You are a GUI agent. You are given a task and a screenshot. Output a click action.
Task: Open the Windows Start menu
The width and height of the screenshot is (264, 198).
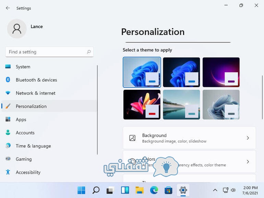(81, 190)
